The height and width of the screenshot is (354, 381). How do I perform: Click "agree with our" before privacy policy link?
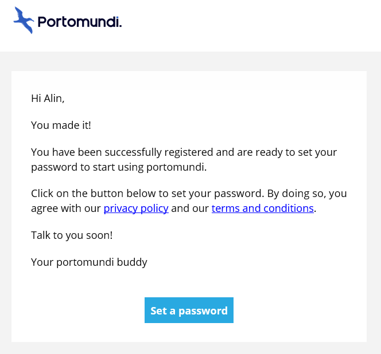(66, 209)
